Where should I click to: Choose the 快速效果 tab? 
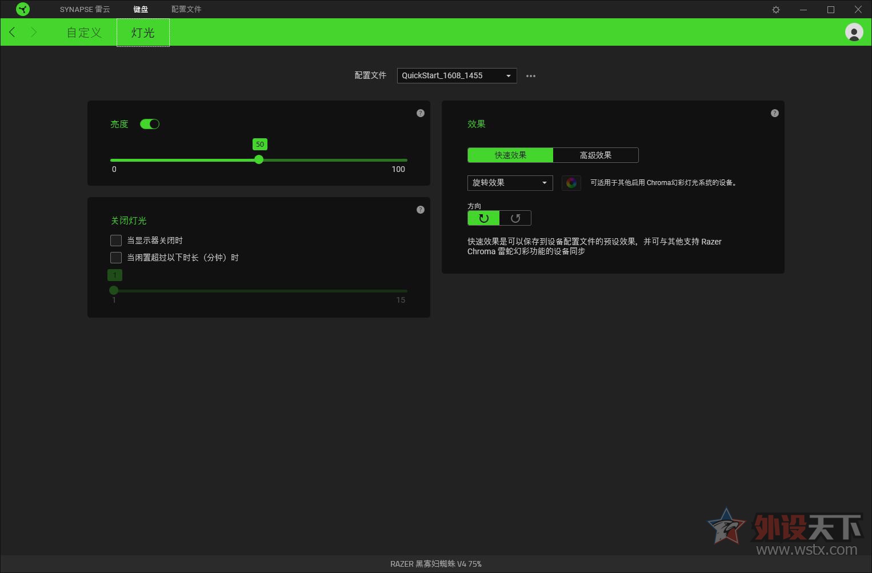click(x=510, y=155)
